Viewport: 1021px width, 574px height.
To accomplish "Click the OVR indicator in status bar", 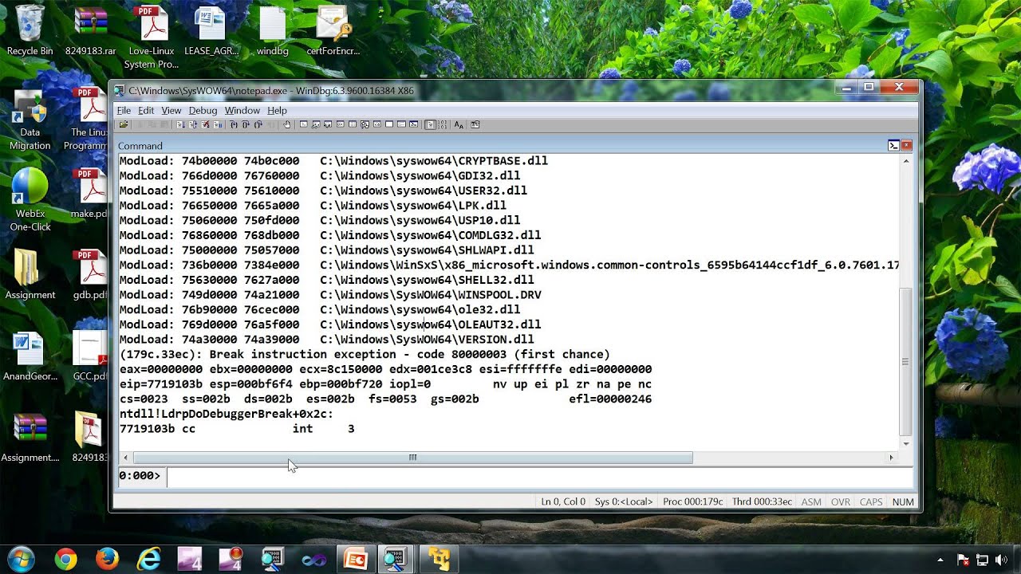I will (x=841, y=501).
